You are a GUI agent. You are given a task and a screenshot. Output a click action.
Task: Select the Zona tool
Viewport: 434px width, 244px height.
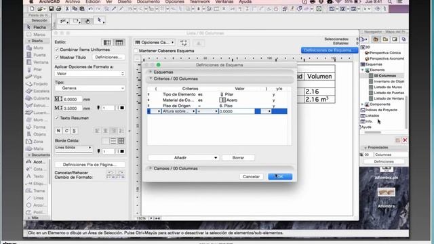pos(37,142)
